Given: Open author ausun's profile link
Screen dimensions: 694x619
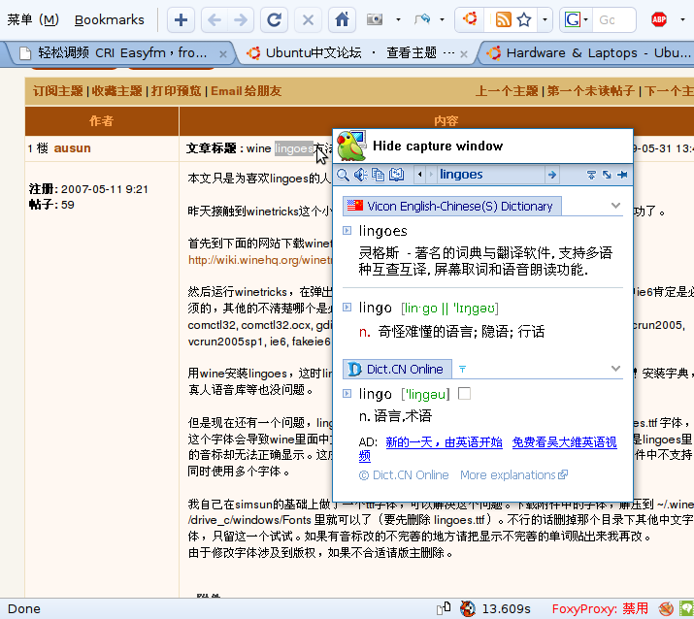Looking at the screenshot, I should (x=72, y=147).
